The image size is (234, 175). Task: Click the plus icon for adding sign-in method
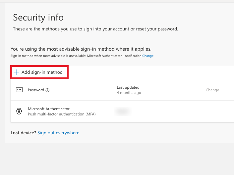(16, 72)
